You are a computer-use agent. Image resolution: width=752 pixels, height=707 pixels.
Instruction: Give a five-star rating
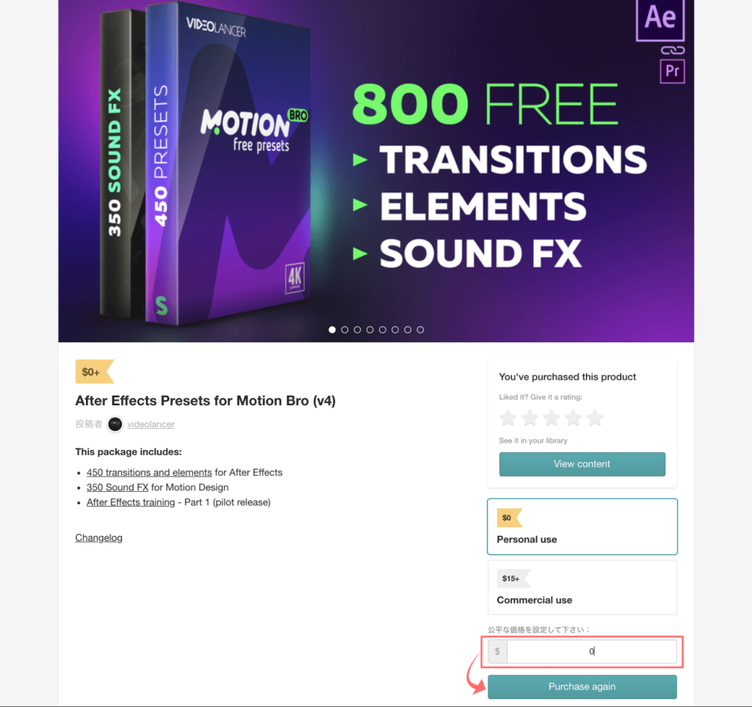click(x=595, y=418)
